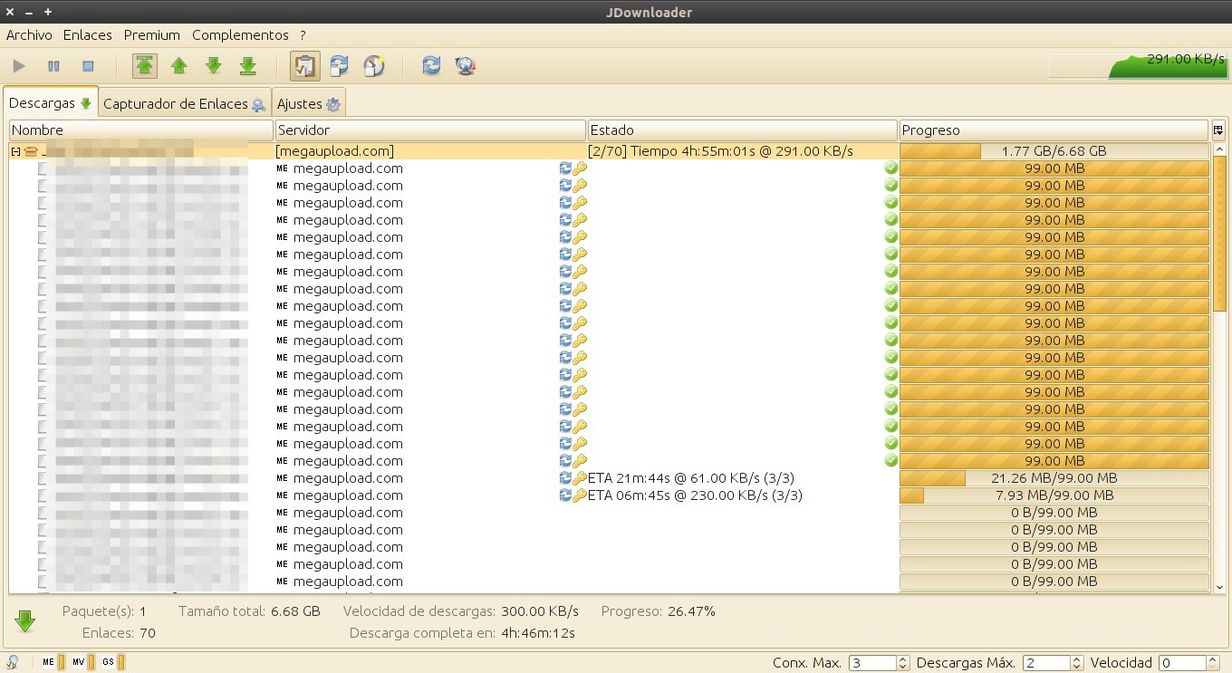1232x673 pixels.
Task: Decrease Descargas Máx. with the down arrow
Action: click(1076, 667)
